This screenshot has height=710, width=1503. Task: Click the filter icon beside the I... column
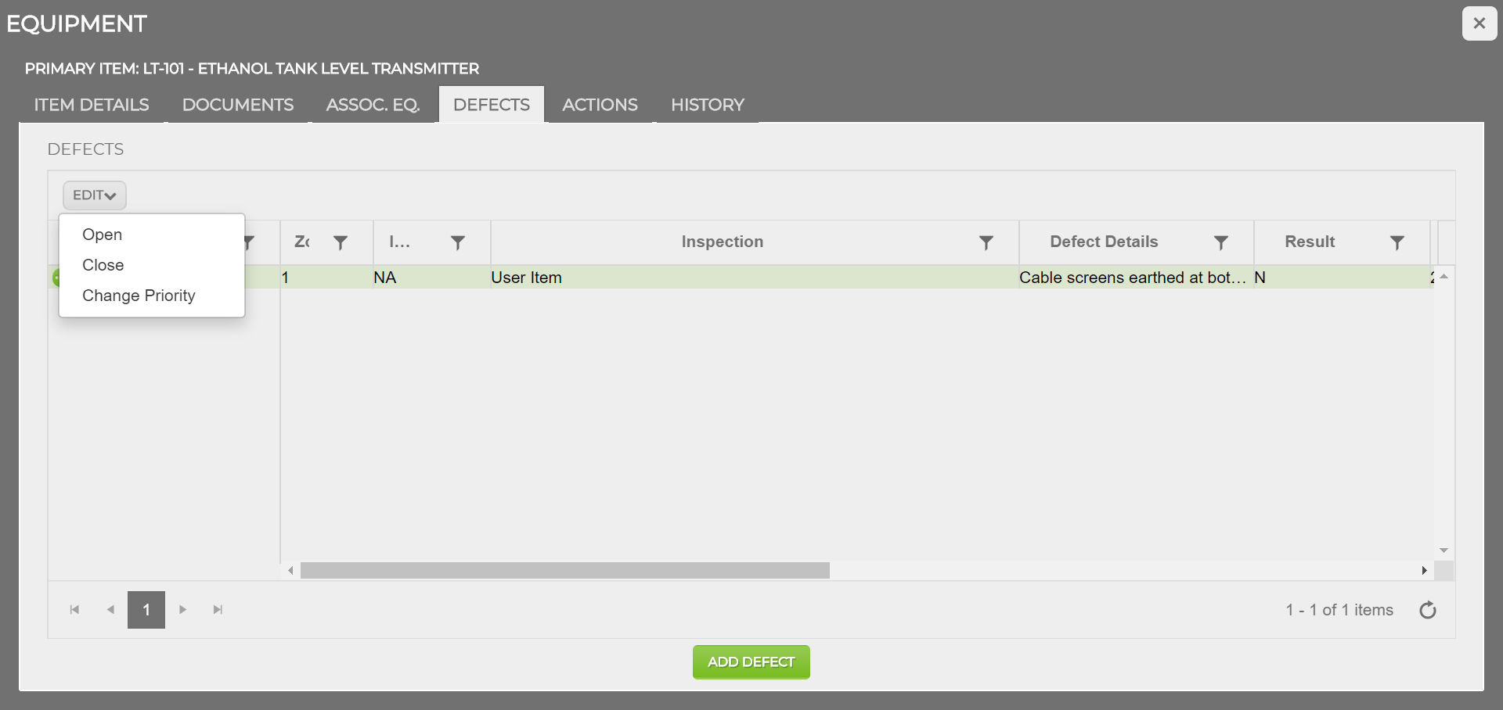[458, 242]
